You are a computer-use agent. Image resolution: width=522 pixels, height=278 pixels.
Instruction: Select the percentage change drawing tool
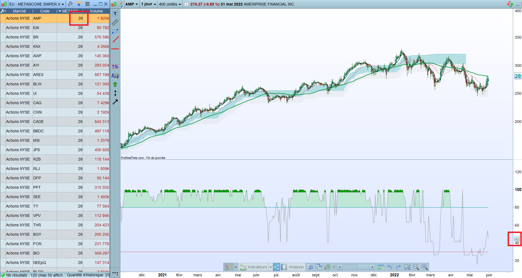(115, 67)
